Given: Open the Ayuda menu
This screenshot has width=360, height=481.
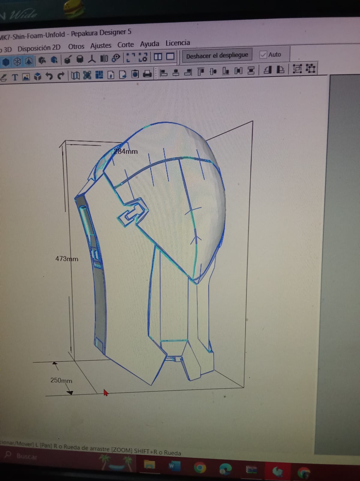Looking at the screenshot, I should [149, 44].
